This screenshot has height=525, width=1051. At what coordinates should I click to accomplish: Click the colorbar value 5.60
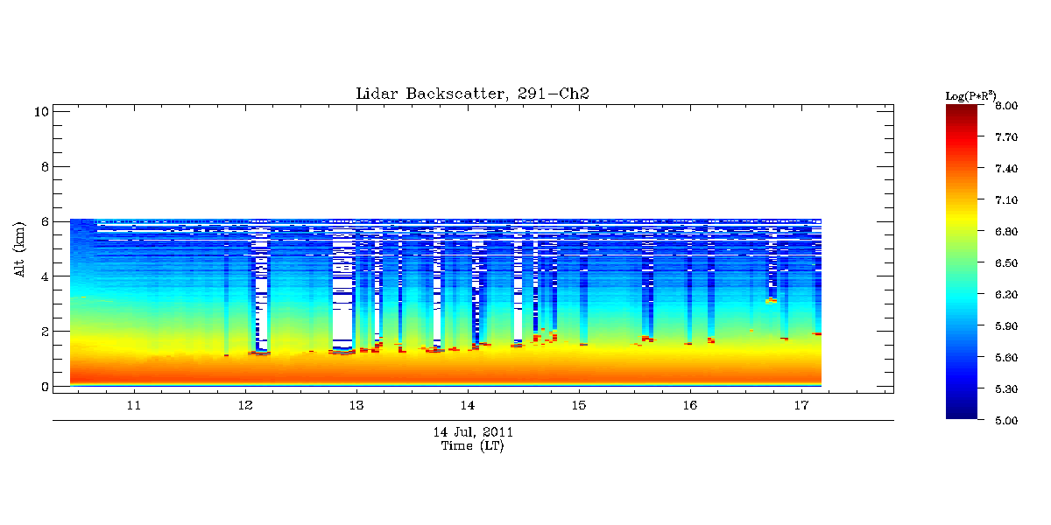pos(1007,358)
